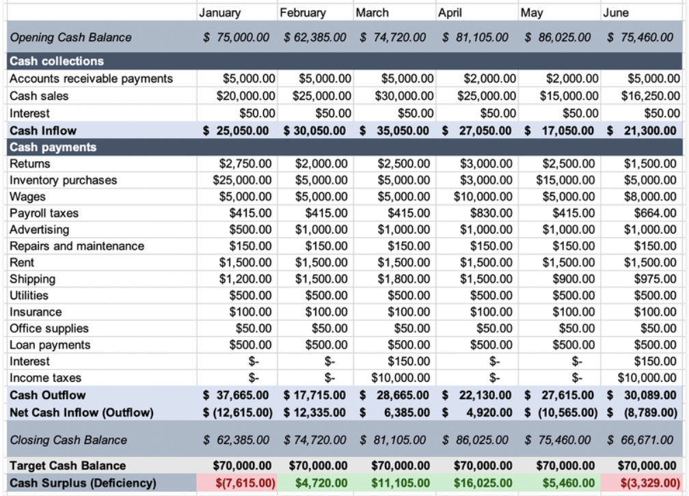The height and width of the screenshot is (496, 689).
Task: Select the February column header
Action: (303, 13)
